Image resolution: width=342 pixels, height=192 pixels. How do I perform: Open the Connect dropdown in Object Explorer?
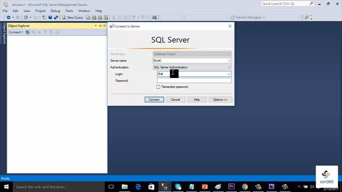[16, 32]
